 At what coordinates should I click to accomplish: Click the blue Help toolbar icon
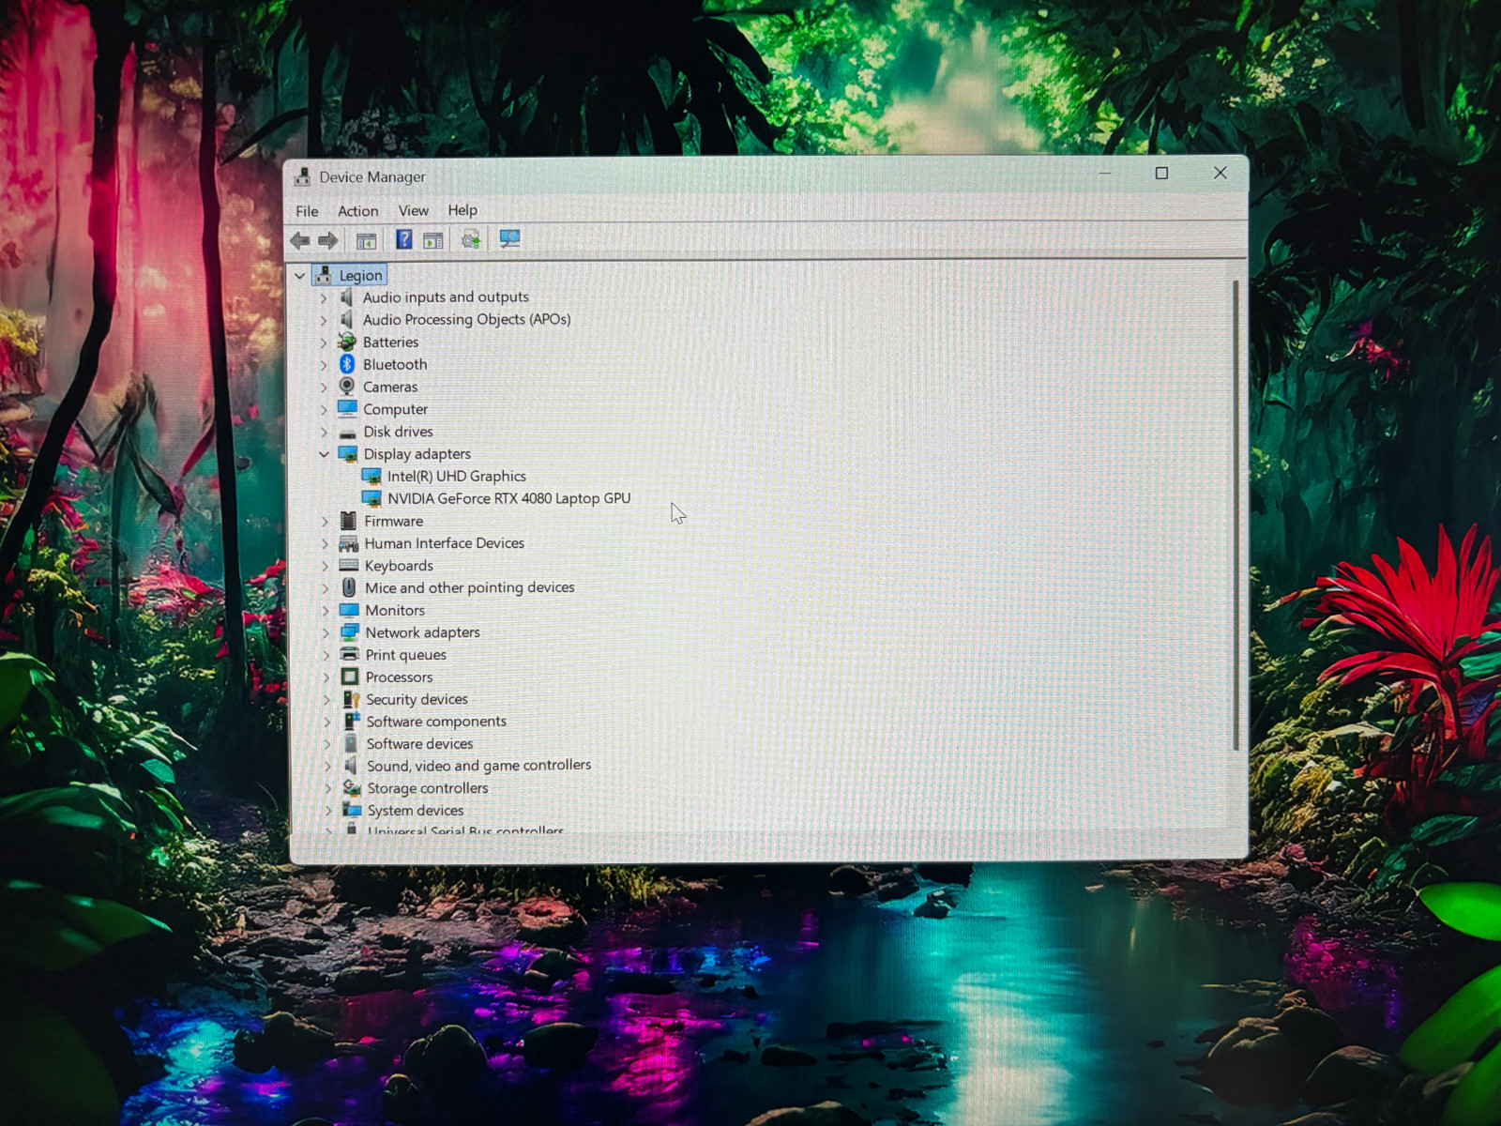point(404,240)
